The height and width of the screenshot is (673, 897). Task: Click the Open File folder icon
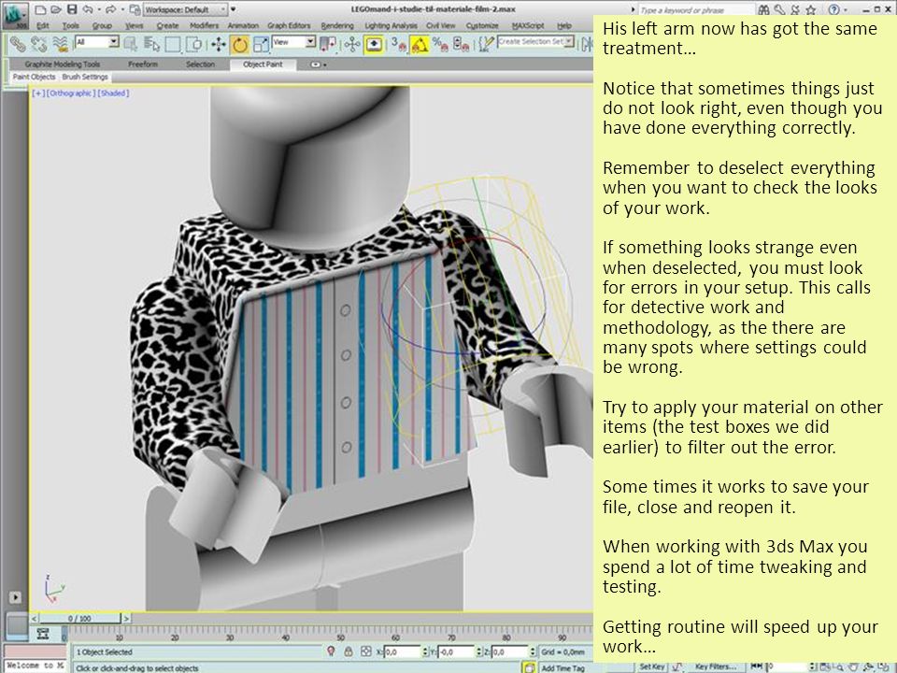55,9
